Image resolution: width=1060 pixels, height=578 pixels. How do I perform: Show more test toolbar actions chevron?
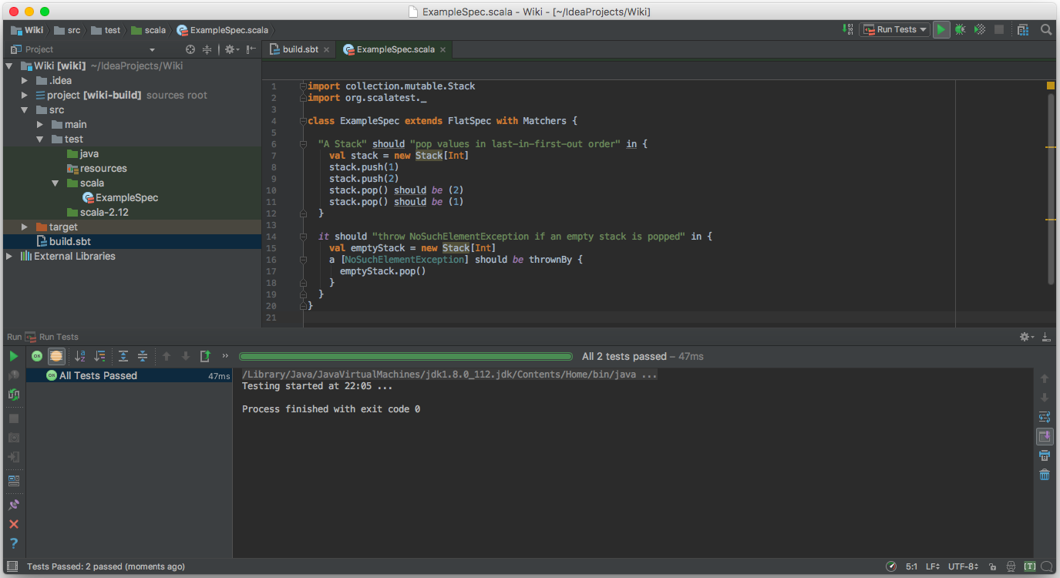pos(225,356)
